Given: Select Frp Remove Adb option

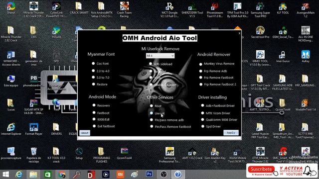Looking at the screenshot, I should [x=200, y=71].
